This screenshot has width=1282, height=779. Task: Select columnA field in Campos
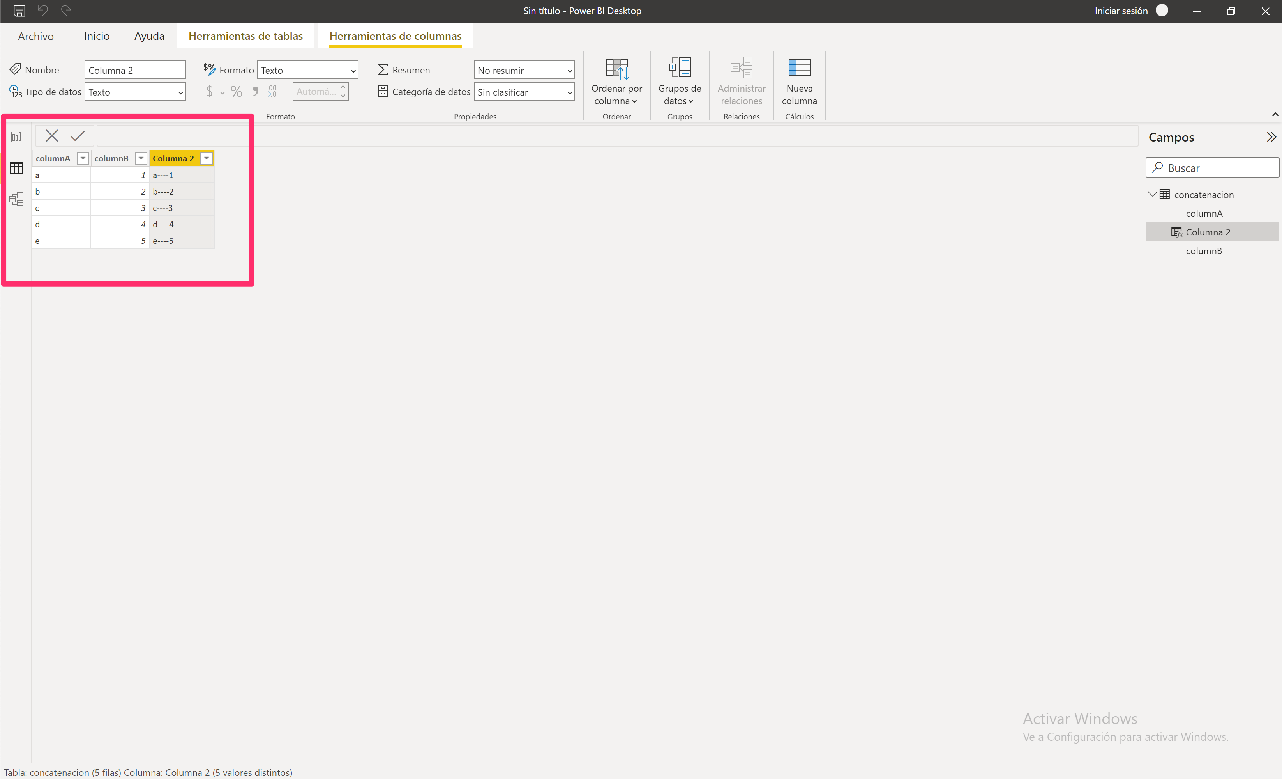point(1204,214)
